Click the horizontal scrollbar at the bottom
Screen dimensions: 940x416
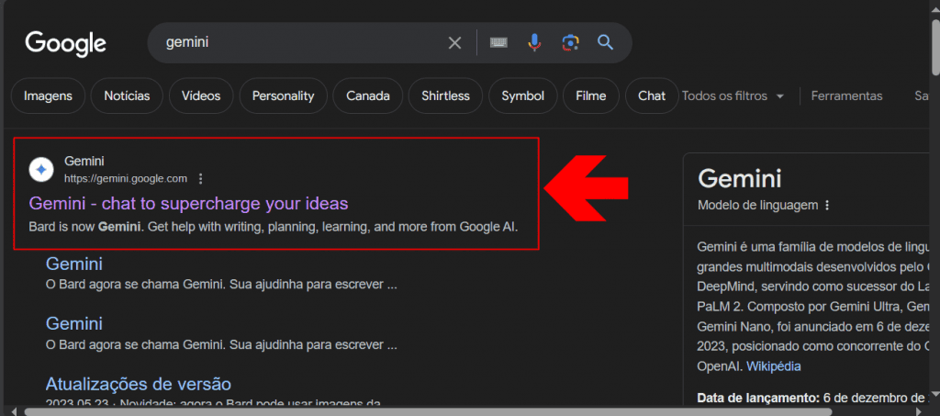(428, 411)
